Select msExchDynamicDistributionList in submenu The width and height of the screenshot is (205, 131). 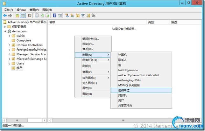point(141,75)
